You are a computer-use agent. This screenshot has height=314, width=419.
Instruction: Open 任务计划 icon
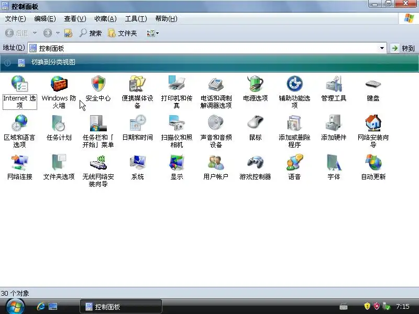coord(59,122)
